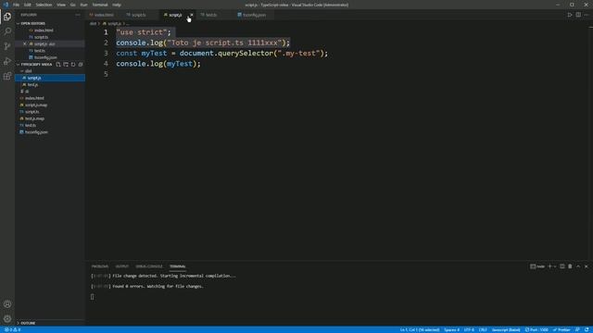Click the feedback icon in status bar

[x=577, y=329]
